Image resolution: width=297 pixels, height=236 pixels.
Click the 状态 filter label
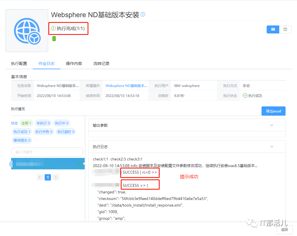pos(14,123)
